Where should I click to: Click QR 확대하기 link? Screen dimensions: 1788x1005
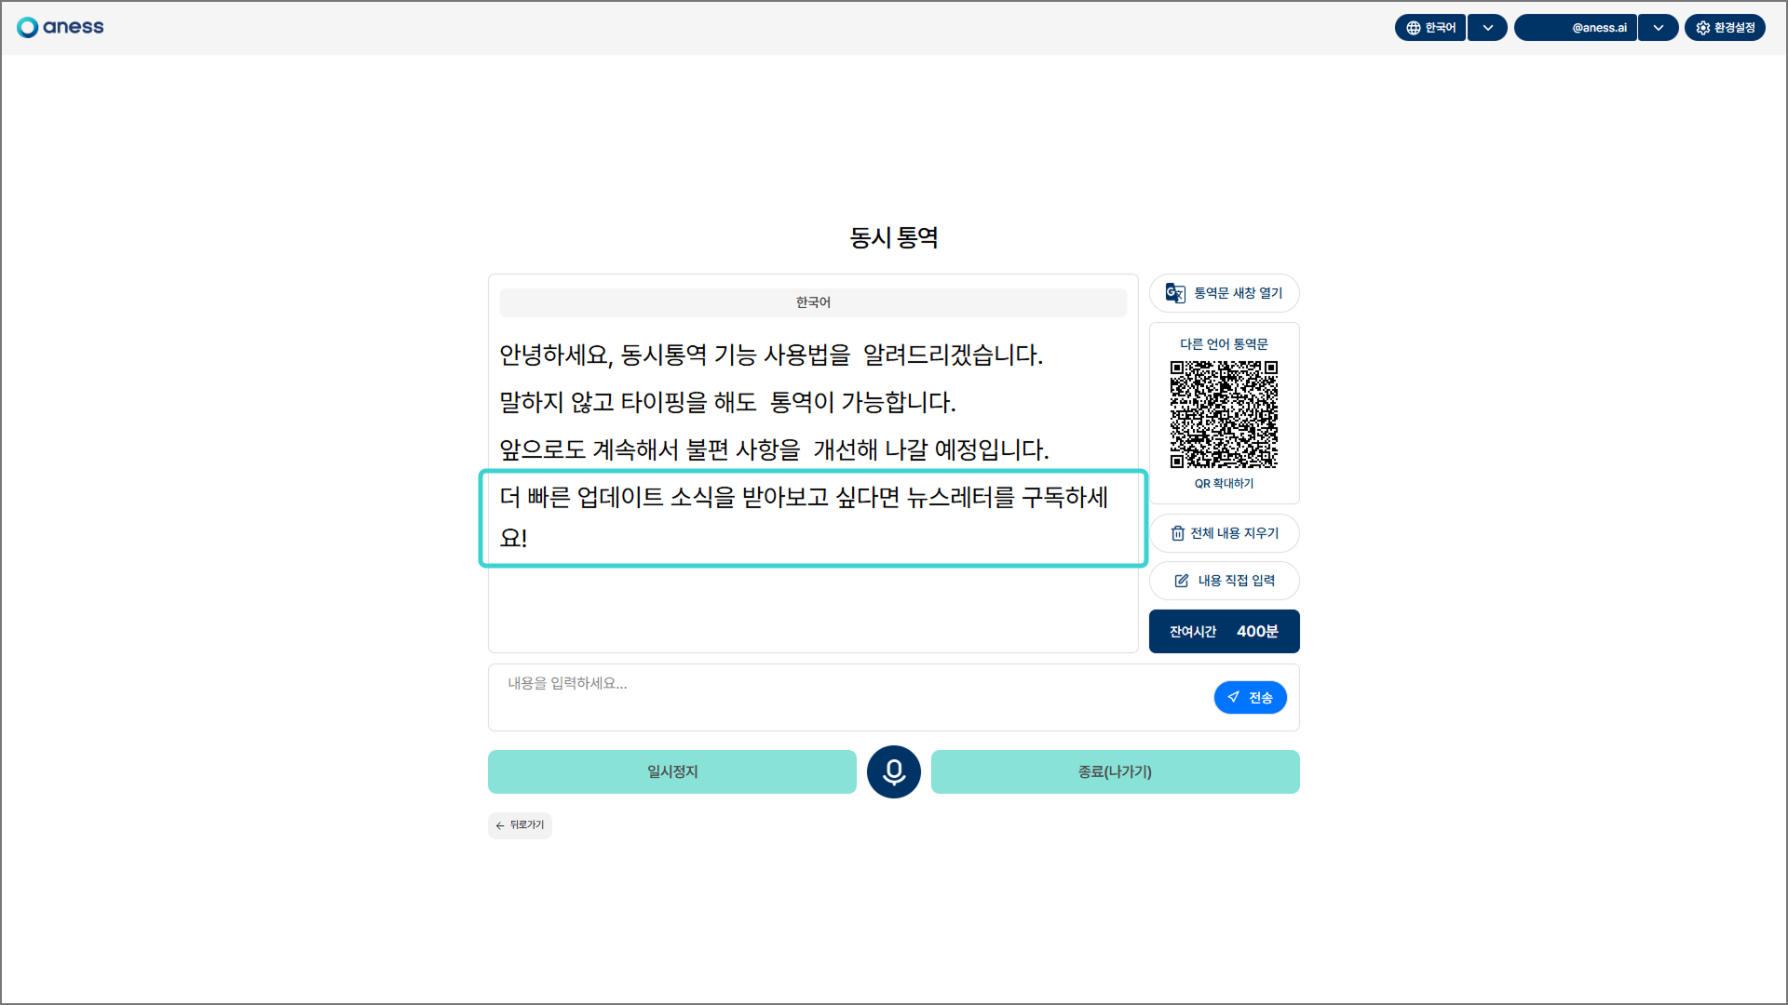click(x=1224, y=484)
